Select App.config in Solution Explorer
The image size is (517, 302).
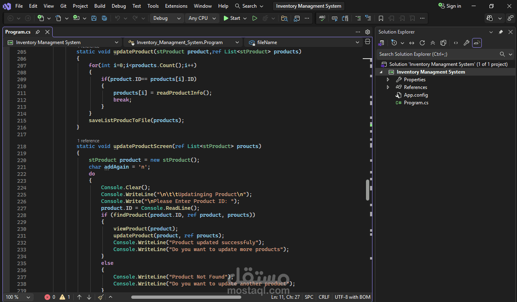point(416,95)
